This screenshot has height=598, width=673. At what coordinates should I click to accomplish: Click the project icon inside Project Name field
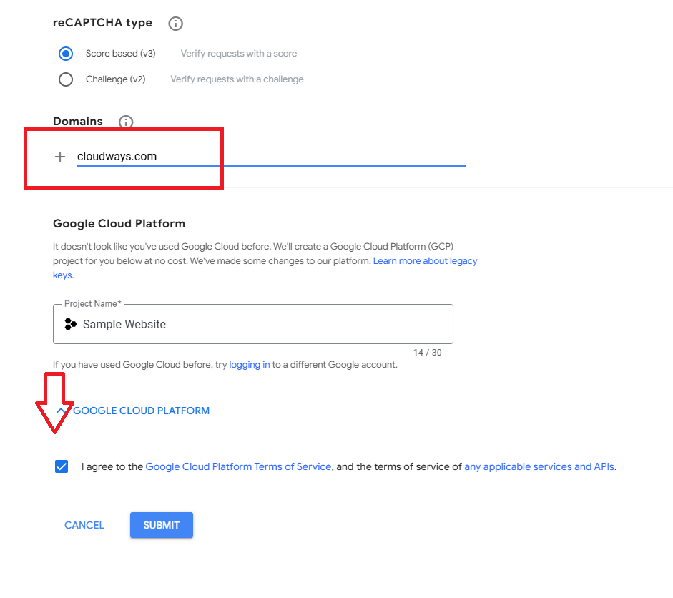(x=71, y=324)
